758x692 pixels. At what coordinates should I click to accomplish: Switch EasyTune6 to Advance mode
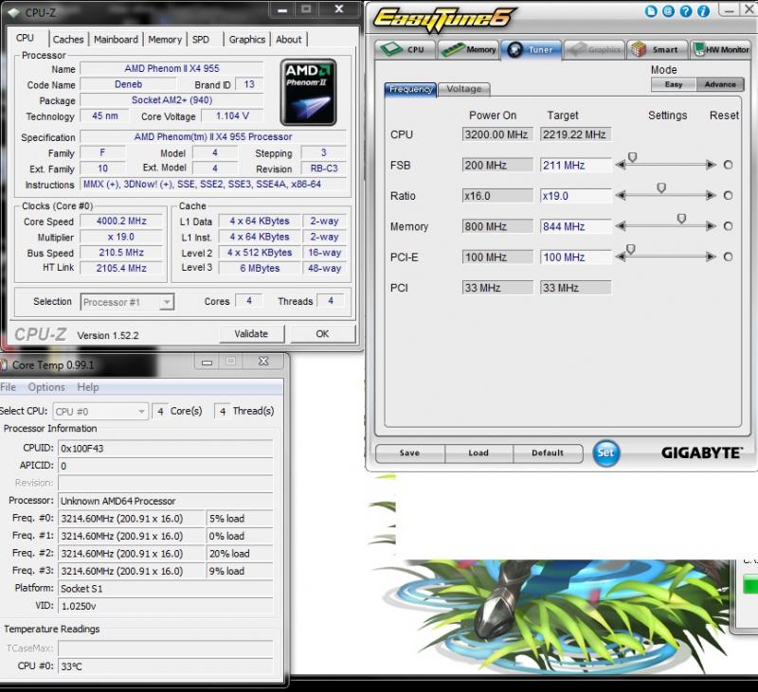[720, 84]
